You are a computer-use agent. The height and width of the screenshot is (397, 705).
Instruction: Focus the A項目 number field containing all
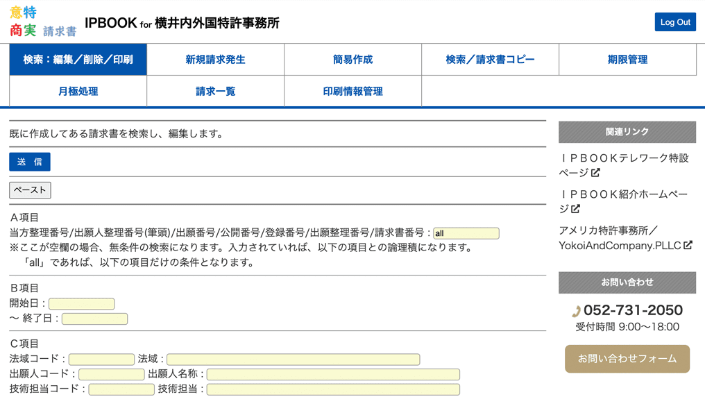466,233
